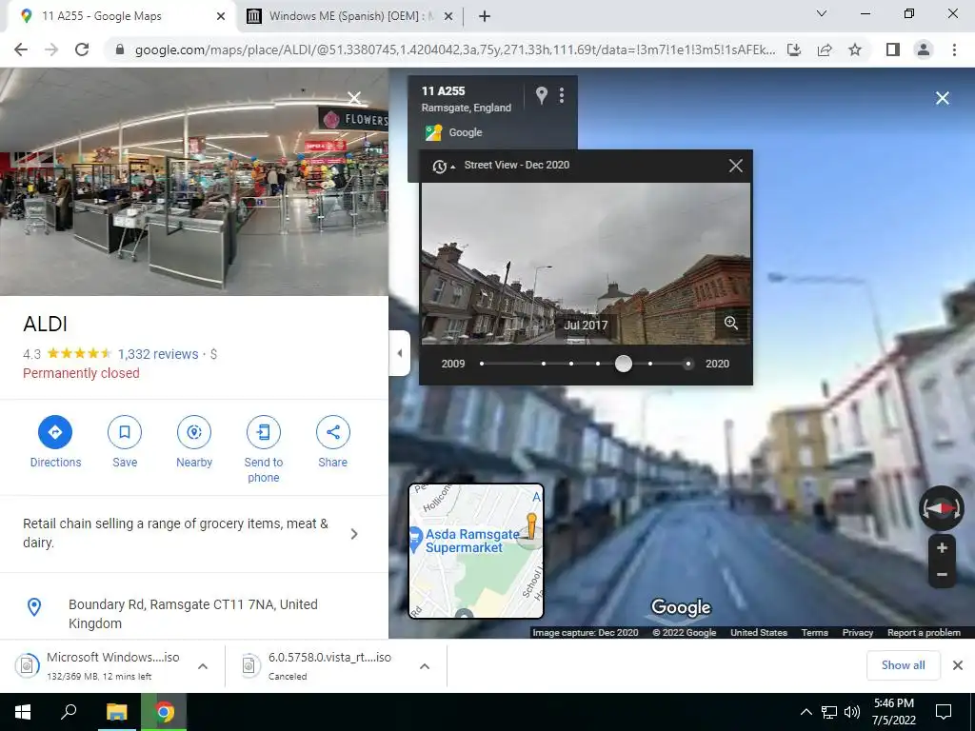Open Windows Start menu
The height and width of the screenshot is (731, 975).
(23, 712)
